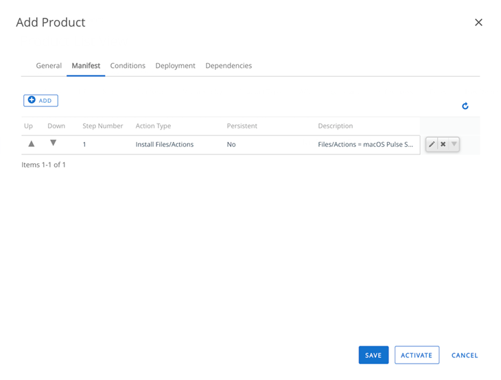Open the Conditions tab
The image size is (501, 380).
(x=128, y=66)
